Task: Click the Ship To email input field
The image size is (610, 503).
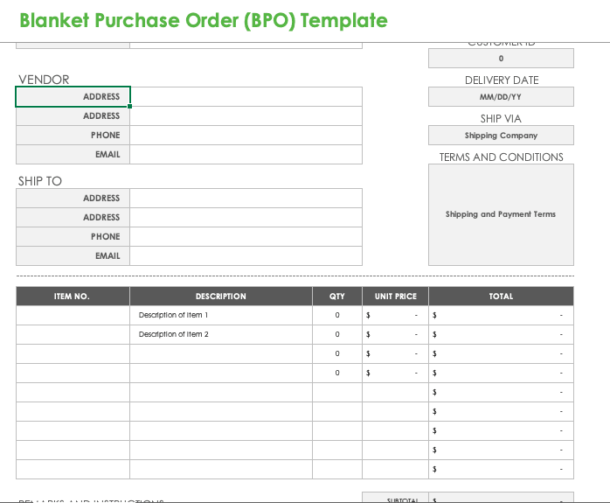Action: coord(246,255)
